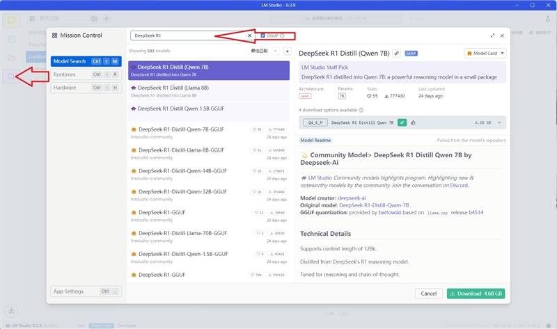Clear the DeepSeek R1 search text
The height and width of the screenshot is (329, 557).
(x=249, y=35)
